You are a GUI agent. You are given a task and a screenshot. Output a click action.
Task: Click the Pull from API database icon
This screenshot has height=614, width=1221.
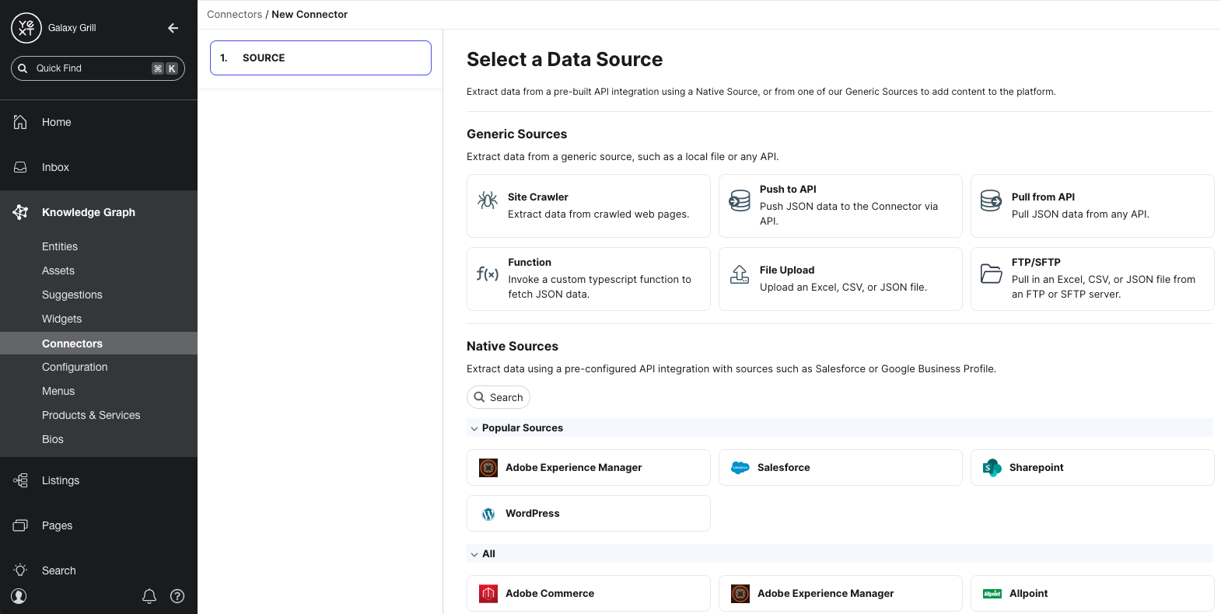point(992,201)
